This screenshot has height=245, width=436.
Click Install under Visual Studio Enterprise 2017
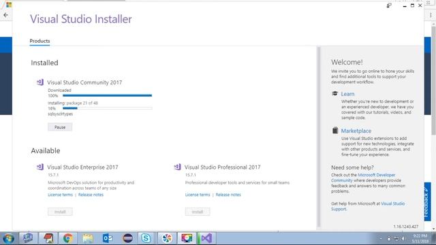(x=60, y=212)
